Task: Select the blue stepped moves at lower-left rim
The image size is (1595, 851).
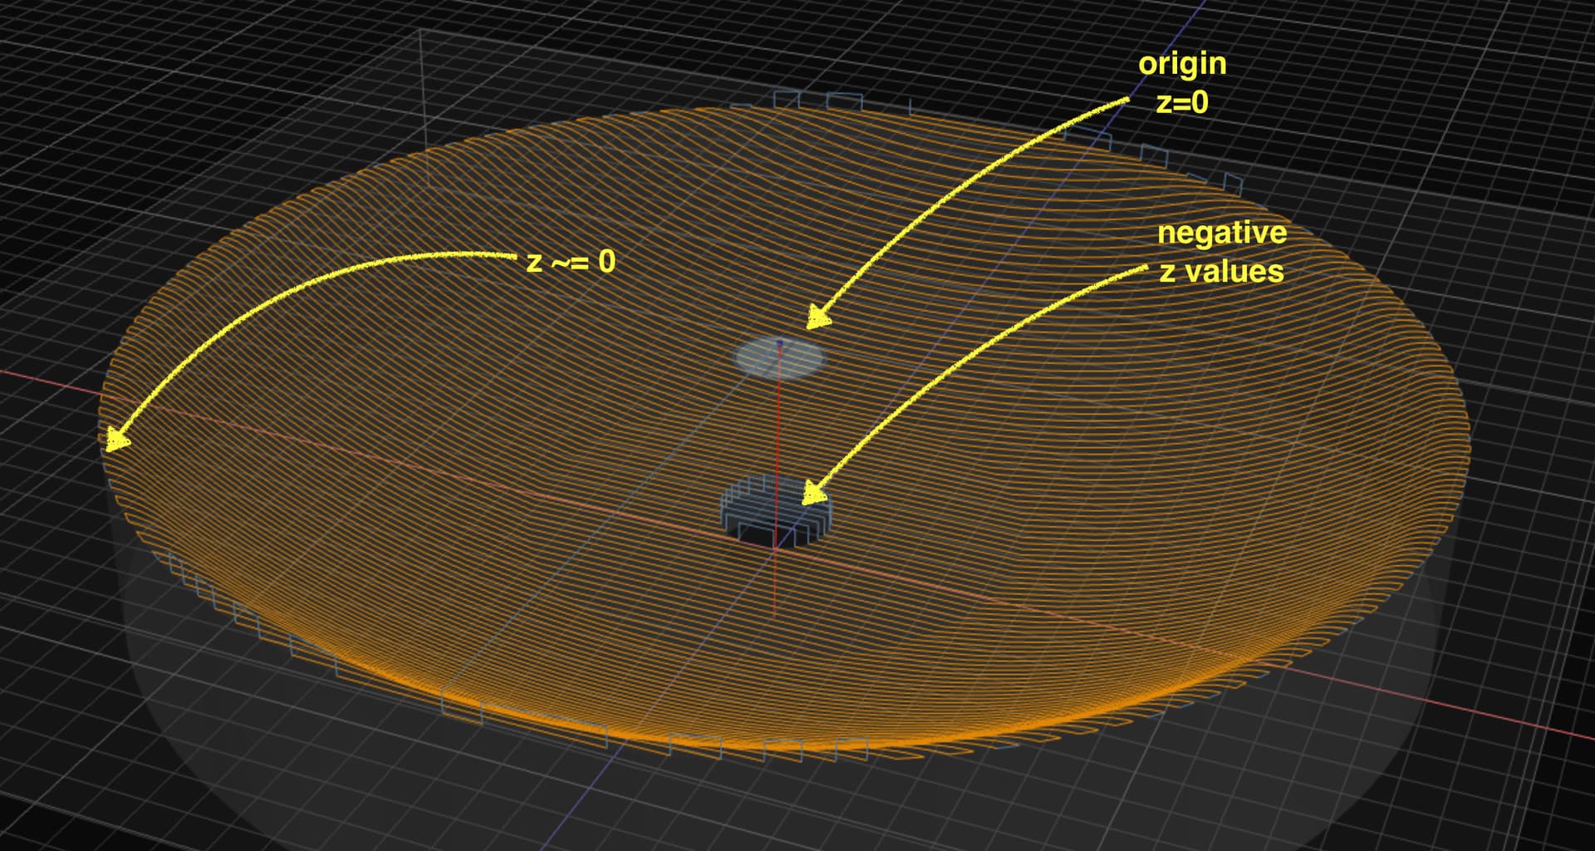Action: pyautogui.click(x=249, y=617)
